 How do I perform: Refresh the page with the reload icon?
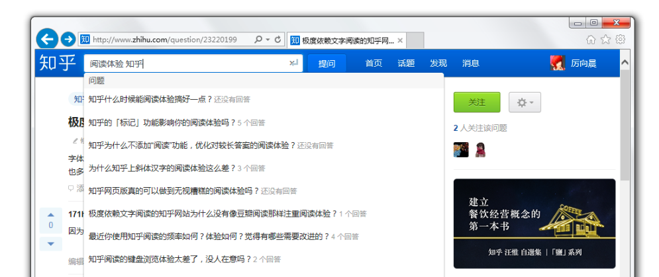tap(278, 40)
